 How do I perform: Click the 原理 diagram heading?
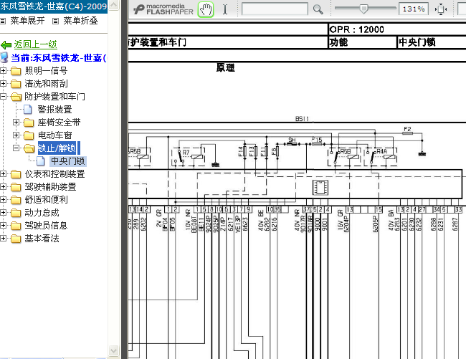pos(226,67)
